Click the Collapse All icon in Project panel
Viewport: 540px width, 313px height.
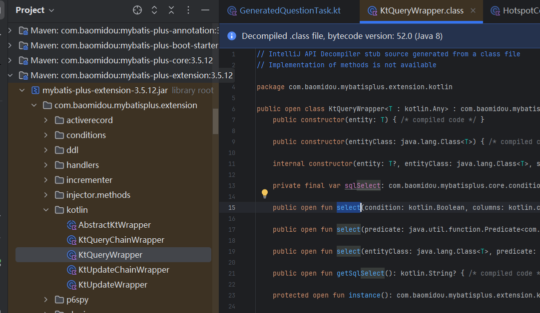coord(171,10)
